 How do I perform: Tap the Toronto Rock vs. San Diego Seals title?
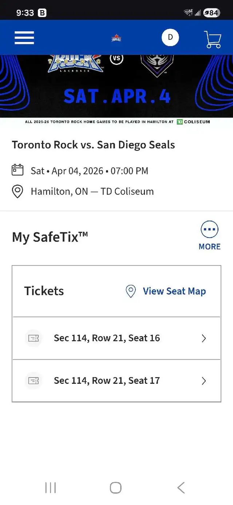tap(94, 144)
